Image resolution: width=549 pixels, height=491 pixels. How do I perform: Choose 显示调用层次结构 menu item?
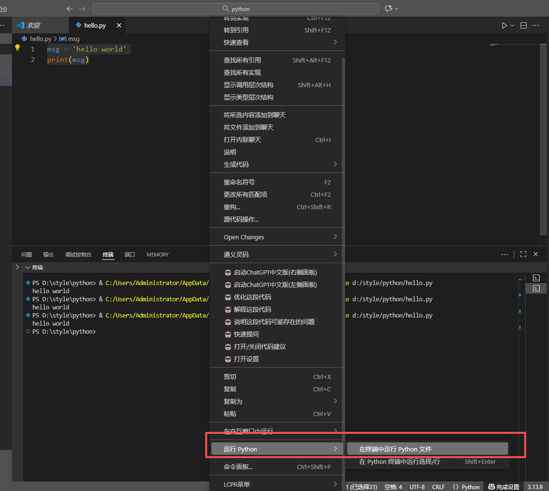tap(277, 85)
